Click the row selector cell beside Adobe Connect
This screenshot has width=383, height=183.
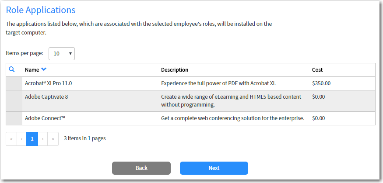coord(14,118)
